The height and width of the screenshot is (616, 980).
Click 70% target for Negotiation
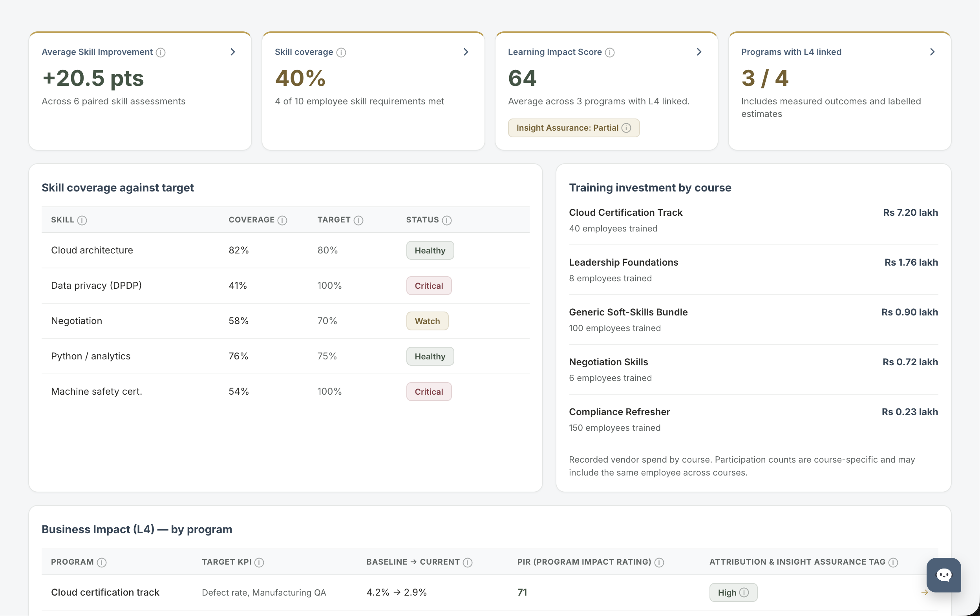pyautogui.click(x=327, y=321)
